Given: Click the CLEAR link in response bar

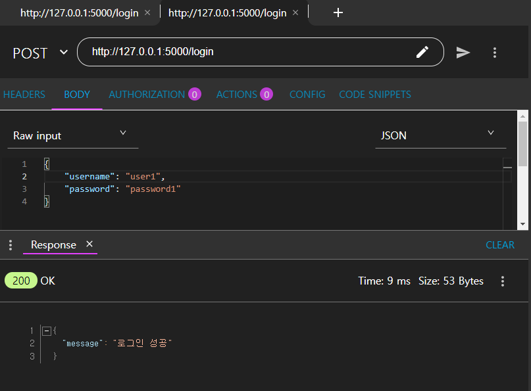Looking at the screenshot, I should point(499,244).
